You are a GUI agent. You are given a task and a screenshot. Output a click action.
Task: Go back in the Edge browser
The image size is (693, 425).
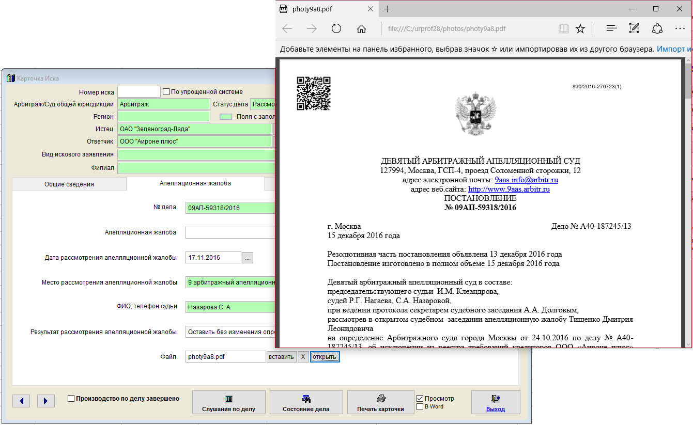[x=287, y=28]
